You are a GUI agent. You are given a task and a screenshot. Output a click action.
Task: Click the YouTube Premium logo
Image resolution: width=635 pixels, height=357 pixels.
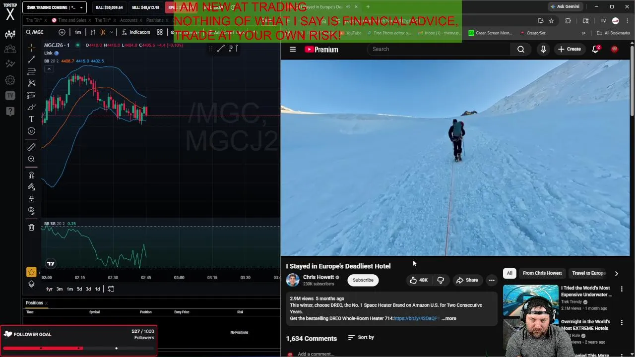321,49
